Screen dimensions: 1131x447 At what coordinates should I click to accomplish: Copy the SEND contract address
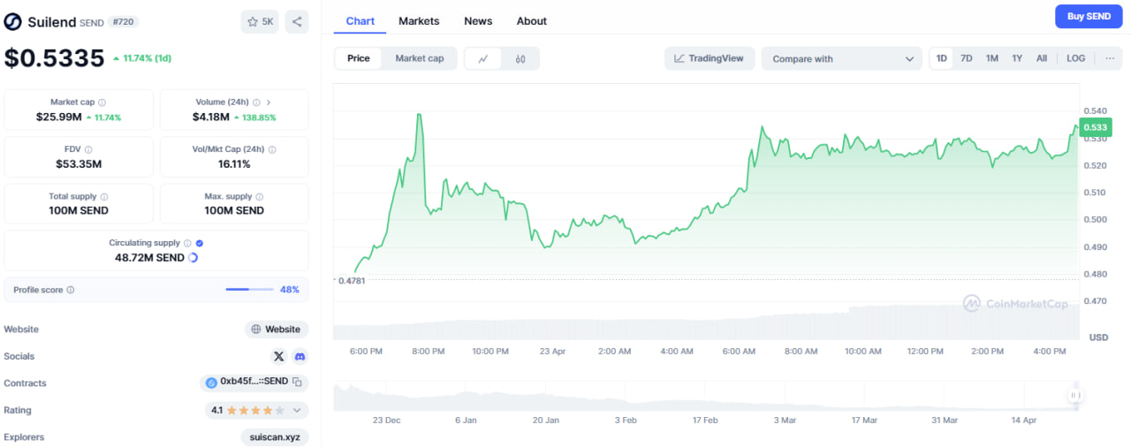tap(298, 383)
